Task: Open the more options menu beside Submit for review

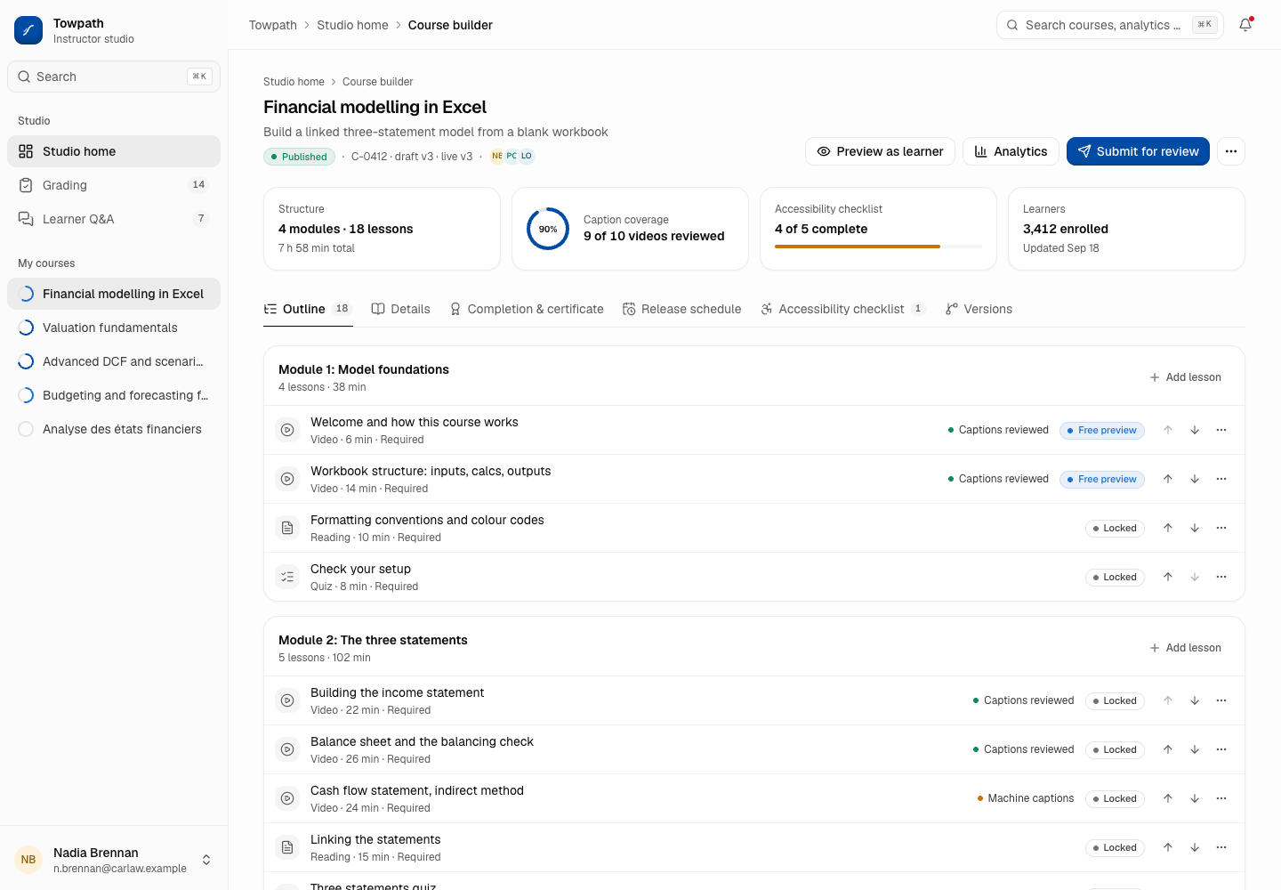Action: pyautogui.click(x=1231, y=151)
